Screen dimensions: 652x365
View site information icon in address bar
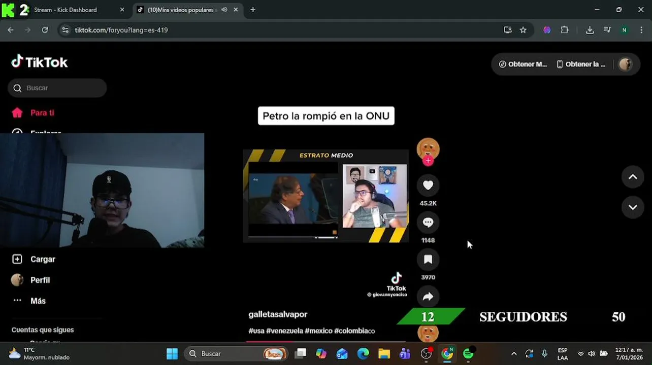click(65, 30)
